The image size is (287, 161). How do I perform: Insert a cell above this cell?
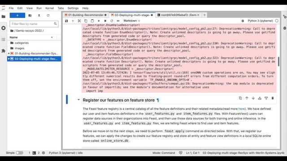pyautogui.click(x=260, y=98)
